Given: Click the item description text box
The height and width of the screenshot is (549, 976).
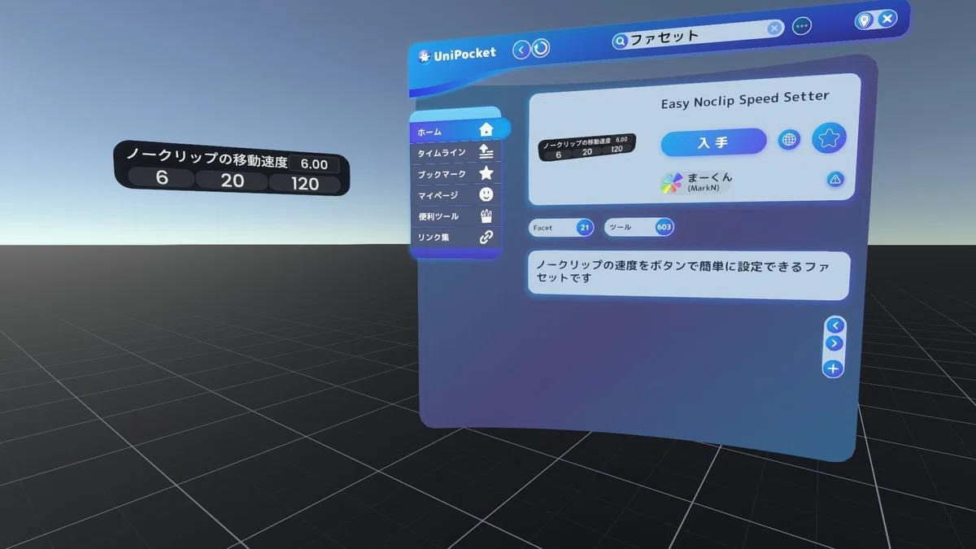Looking at the screenshot, I should click(689, 275).
